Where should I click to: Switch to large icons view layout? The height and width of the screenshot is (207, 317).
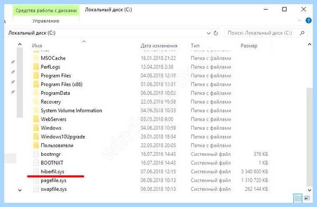click(x=307, y=198)
